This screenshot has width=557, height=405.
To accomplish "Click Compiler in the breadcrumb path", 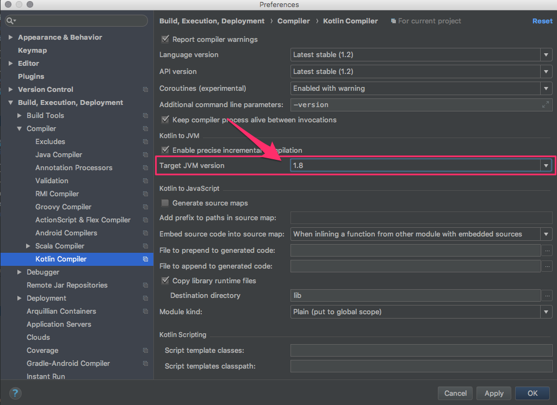I will pos(293,21).
